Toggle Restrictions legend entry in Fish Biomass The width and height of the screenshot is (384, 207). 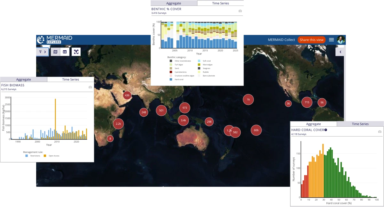33,156
